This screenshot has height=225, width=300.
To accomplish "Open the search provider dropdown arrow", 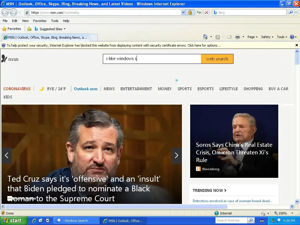I will click(296, 12).
